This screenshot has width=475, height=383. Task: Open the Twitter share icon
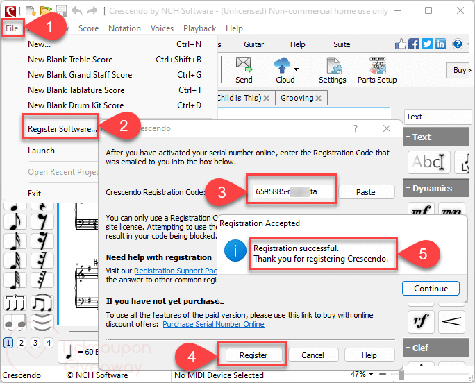point(427,44)
